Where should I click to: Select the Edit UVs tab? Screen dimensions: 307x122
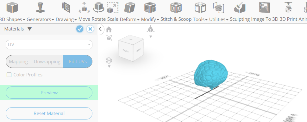tap(78, 62)
